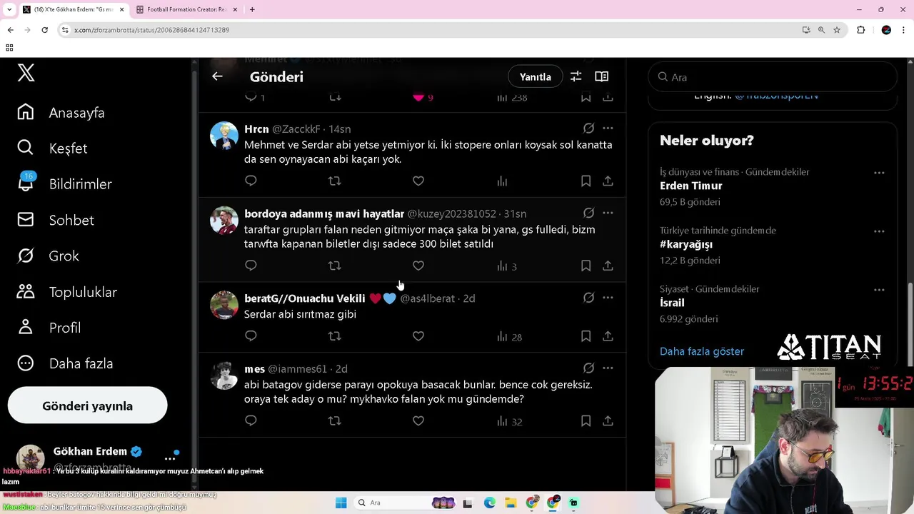This screenshot has width=914, height=514.
Task: Open Bildirimler notifications in the sidebar
Action: pyautogui.click(x=64, y=184)
